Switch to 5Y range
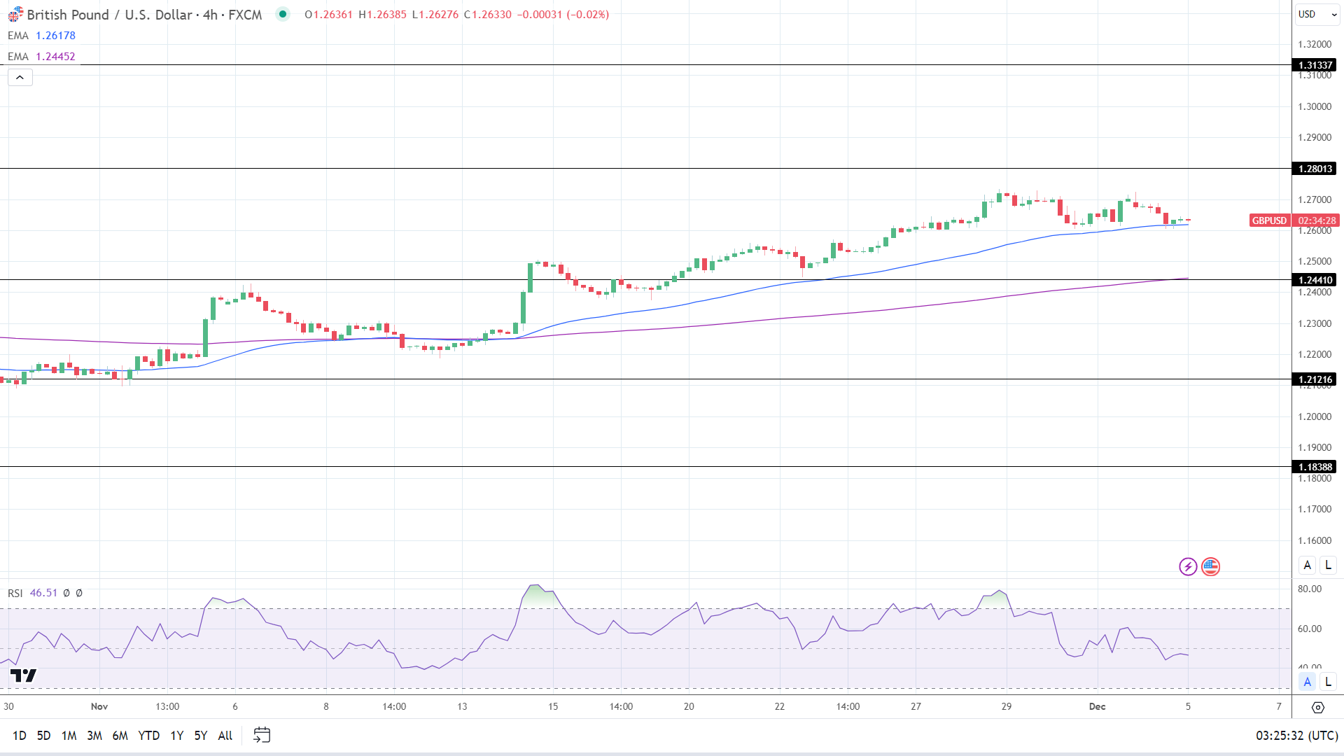This screenshot has height=756, width=1344. pos(200,735)
